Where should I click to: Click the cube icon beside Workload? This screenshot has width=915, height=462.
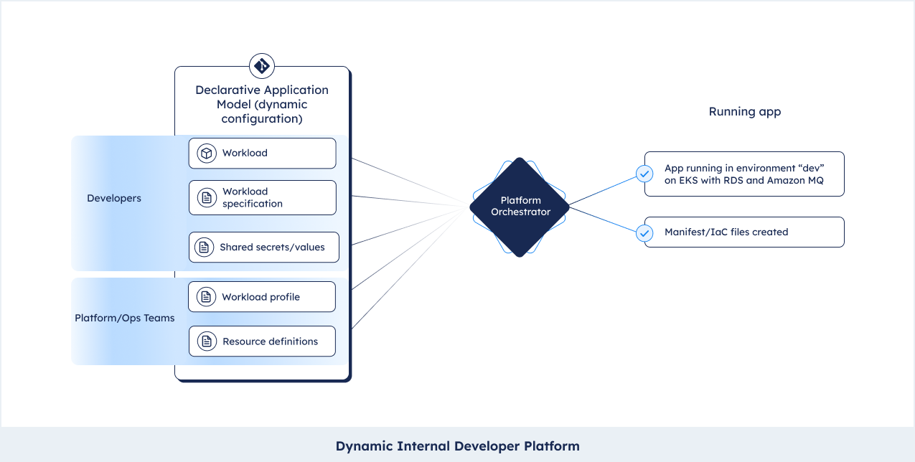[207, 154]
